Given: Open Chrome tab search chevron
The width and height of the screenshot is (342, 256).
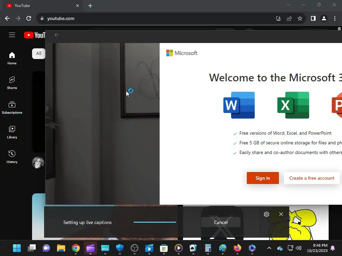Looking at the screenshot, I should 288,5.
